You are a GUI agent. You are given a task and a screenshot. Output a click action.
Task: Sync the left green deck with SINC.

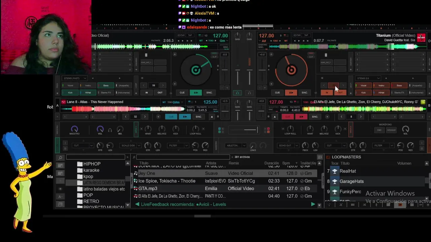pos(209,92)
